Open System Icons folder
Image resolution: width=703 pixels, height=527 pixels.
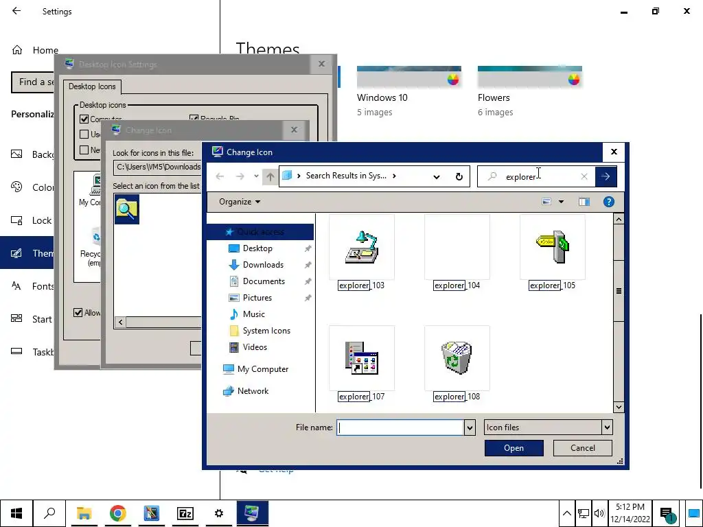click(266, 331)
